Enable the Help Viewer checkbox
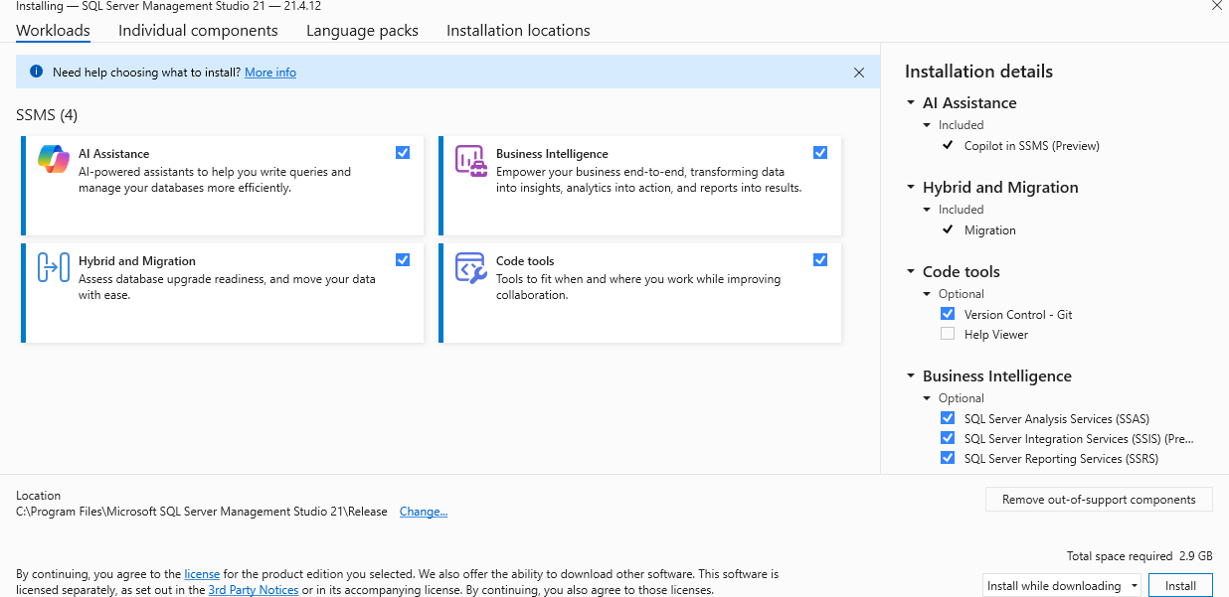 pos(948,334)
